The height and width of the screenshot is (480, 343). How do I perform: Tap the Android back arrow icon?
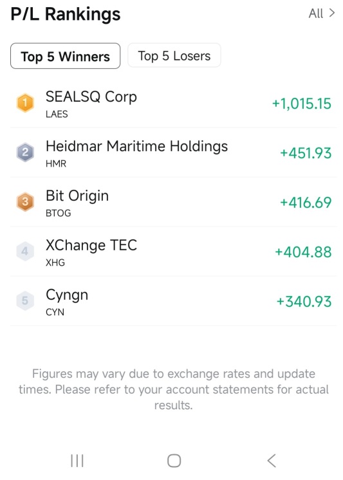(272, 461)
